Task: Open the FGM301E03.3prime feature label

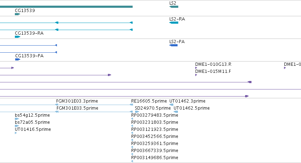Action: pyautogui.click(x=77, y=101)
